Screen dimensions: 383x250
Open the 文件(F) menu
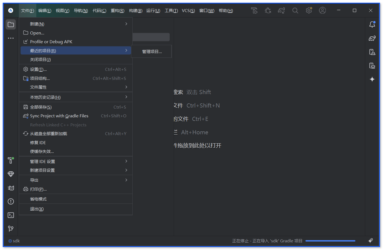[x=28, y=11]
